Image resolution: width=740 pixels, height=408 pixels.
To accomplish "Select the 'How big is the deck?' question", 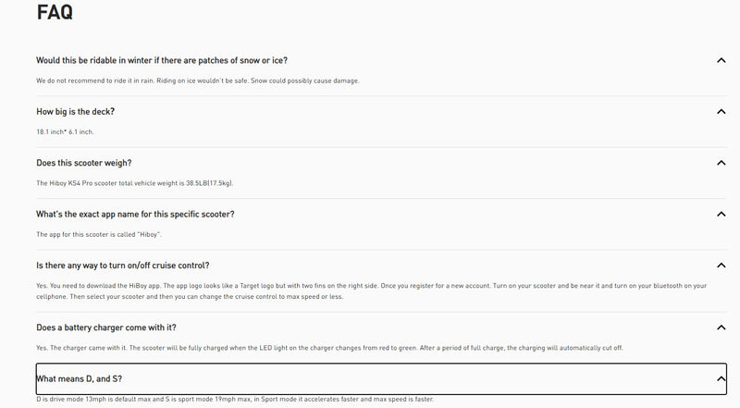I will coord(75,112).
